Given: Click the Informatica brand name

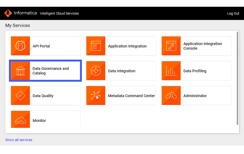Looking at the screenshot, I should 25,13.
